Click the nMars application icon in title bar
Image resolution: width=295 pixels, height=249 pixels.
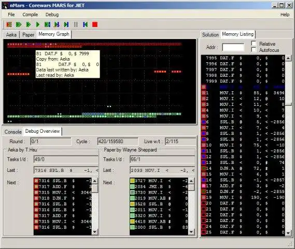tap(5, 6)
